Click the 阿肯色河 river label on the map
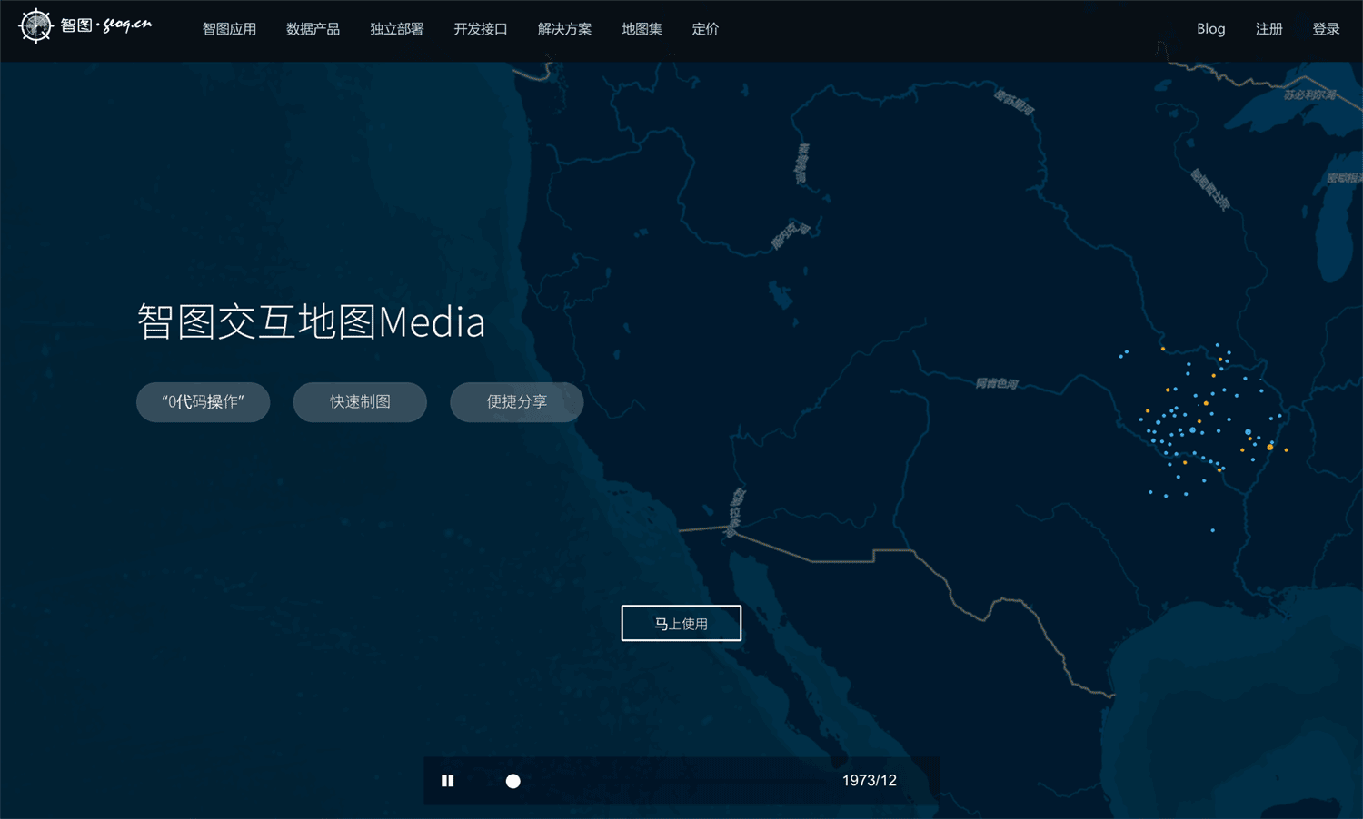This screenshot has height=819, width=1363. click(x=997, y=384)
